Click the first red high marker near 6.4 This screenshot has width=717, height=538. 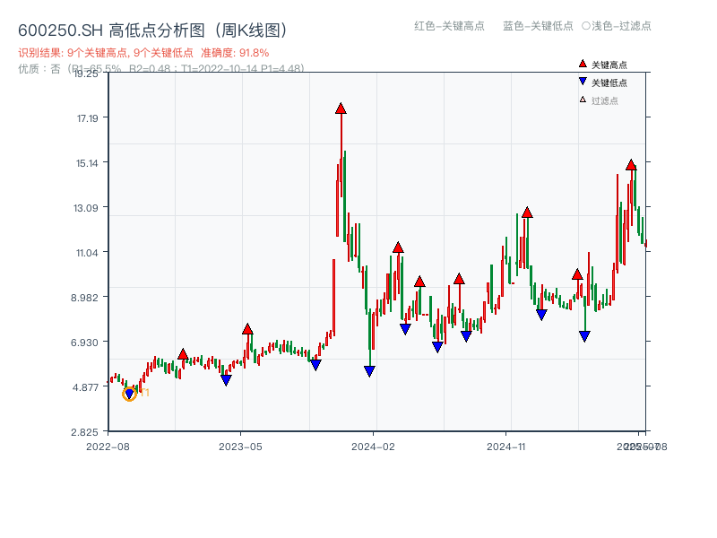pyautogui.click(x=183, y=354)
